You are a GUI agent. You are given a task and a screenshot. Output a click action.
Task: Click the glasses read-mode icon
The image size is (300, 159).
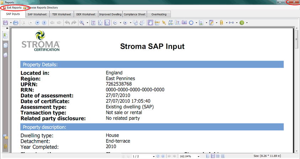click(x=157, y=23)
